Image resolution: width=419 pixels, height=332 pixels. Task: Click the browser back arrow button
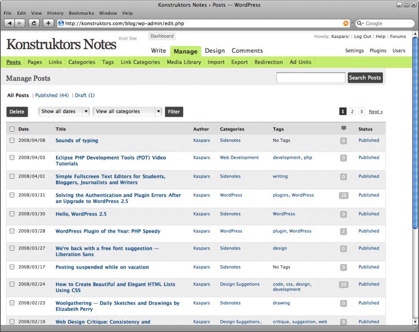10,23
